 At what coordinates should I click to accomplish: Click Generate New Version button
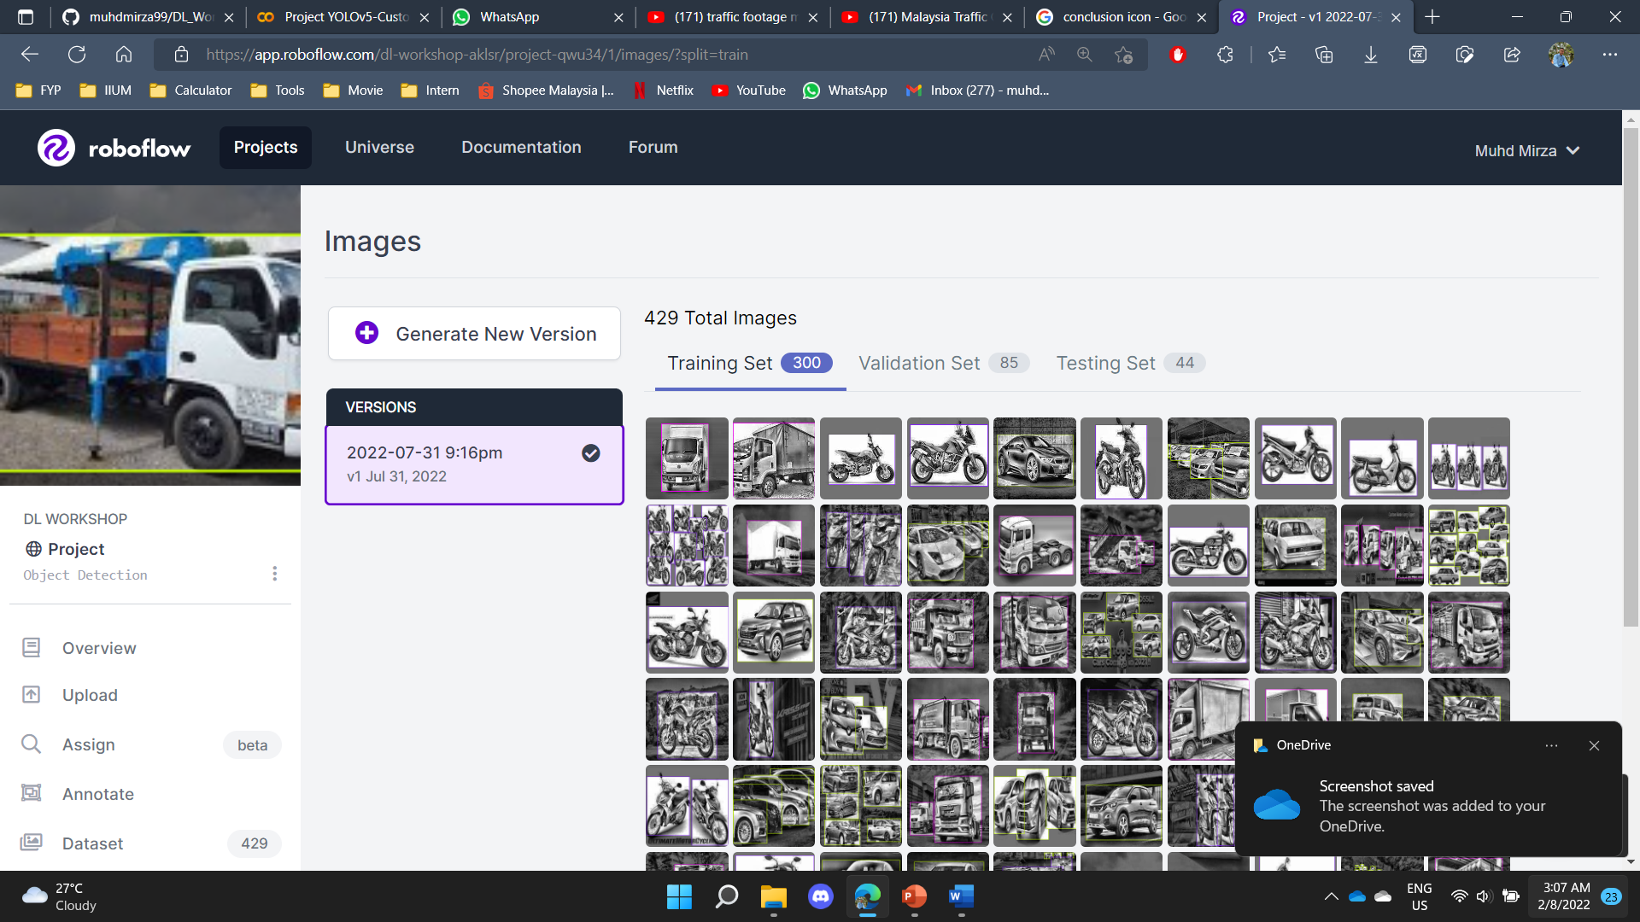tap(474, 334)
